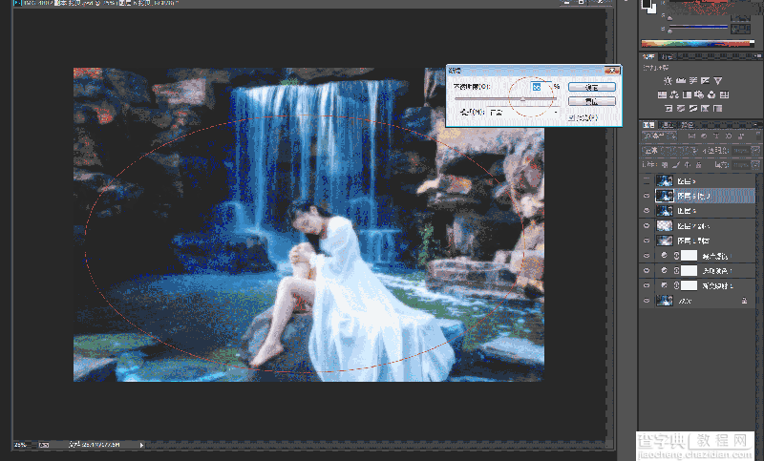Toggle layer filtering switch in Layers panel
764x461 pixels.
click(x=758, y=136)
